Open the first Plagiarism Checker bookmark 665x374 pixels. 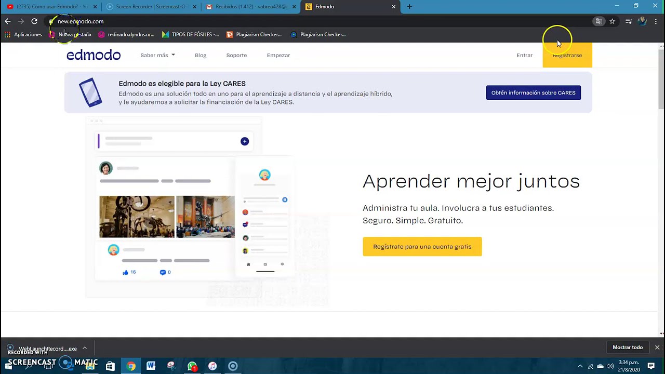click(254, 34)
